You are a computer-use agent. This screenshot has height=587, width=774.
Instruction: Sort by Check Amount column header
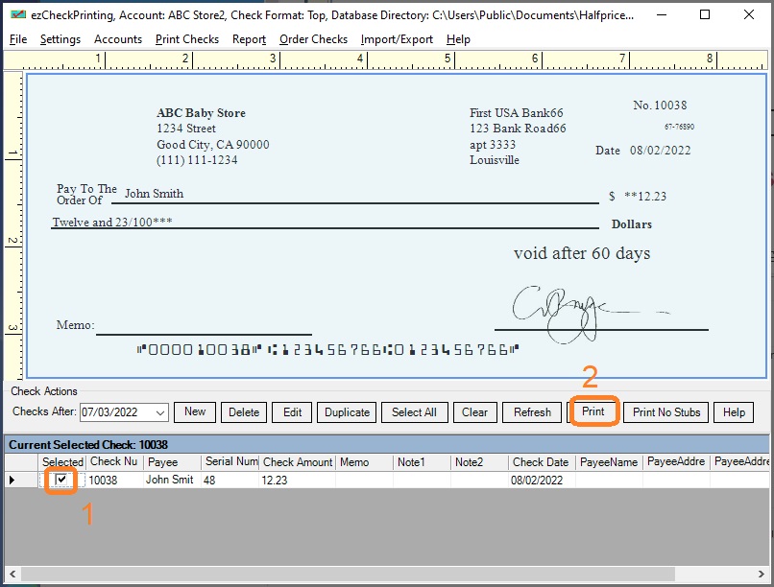298,462
